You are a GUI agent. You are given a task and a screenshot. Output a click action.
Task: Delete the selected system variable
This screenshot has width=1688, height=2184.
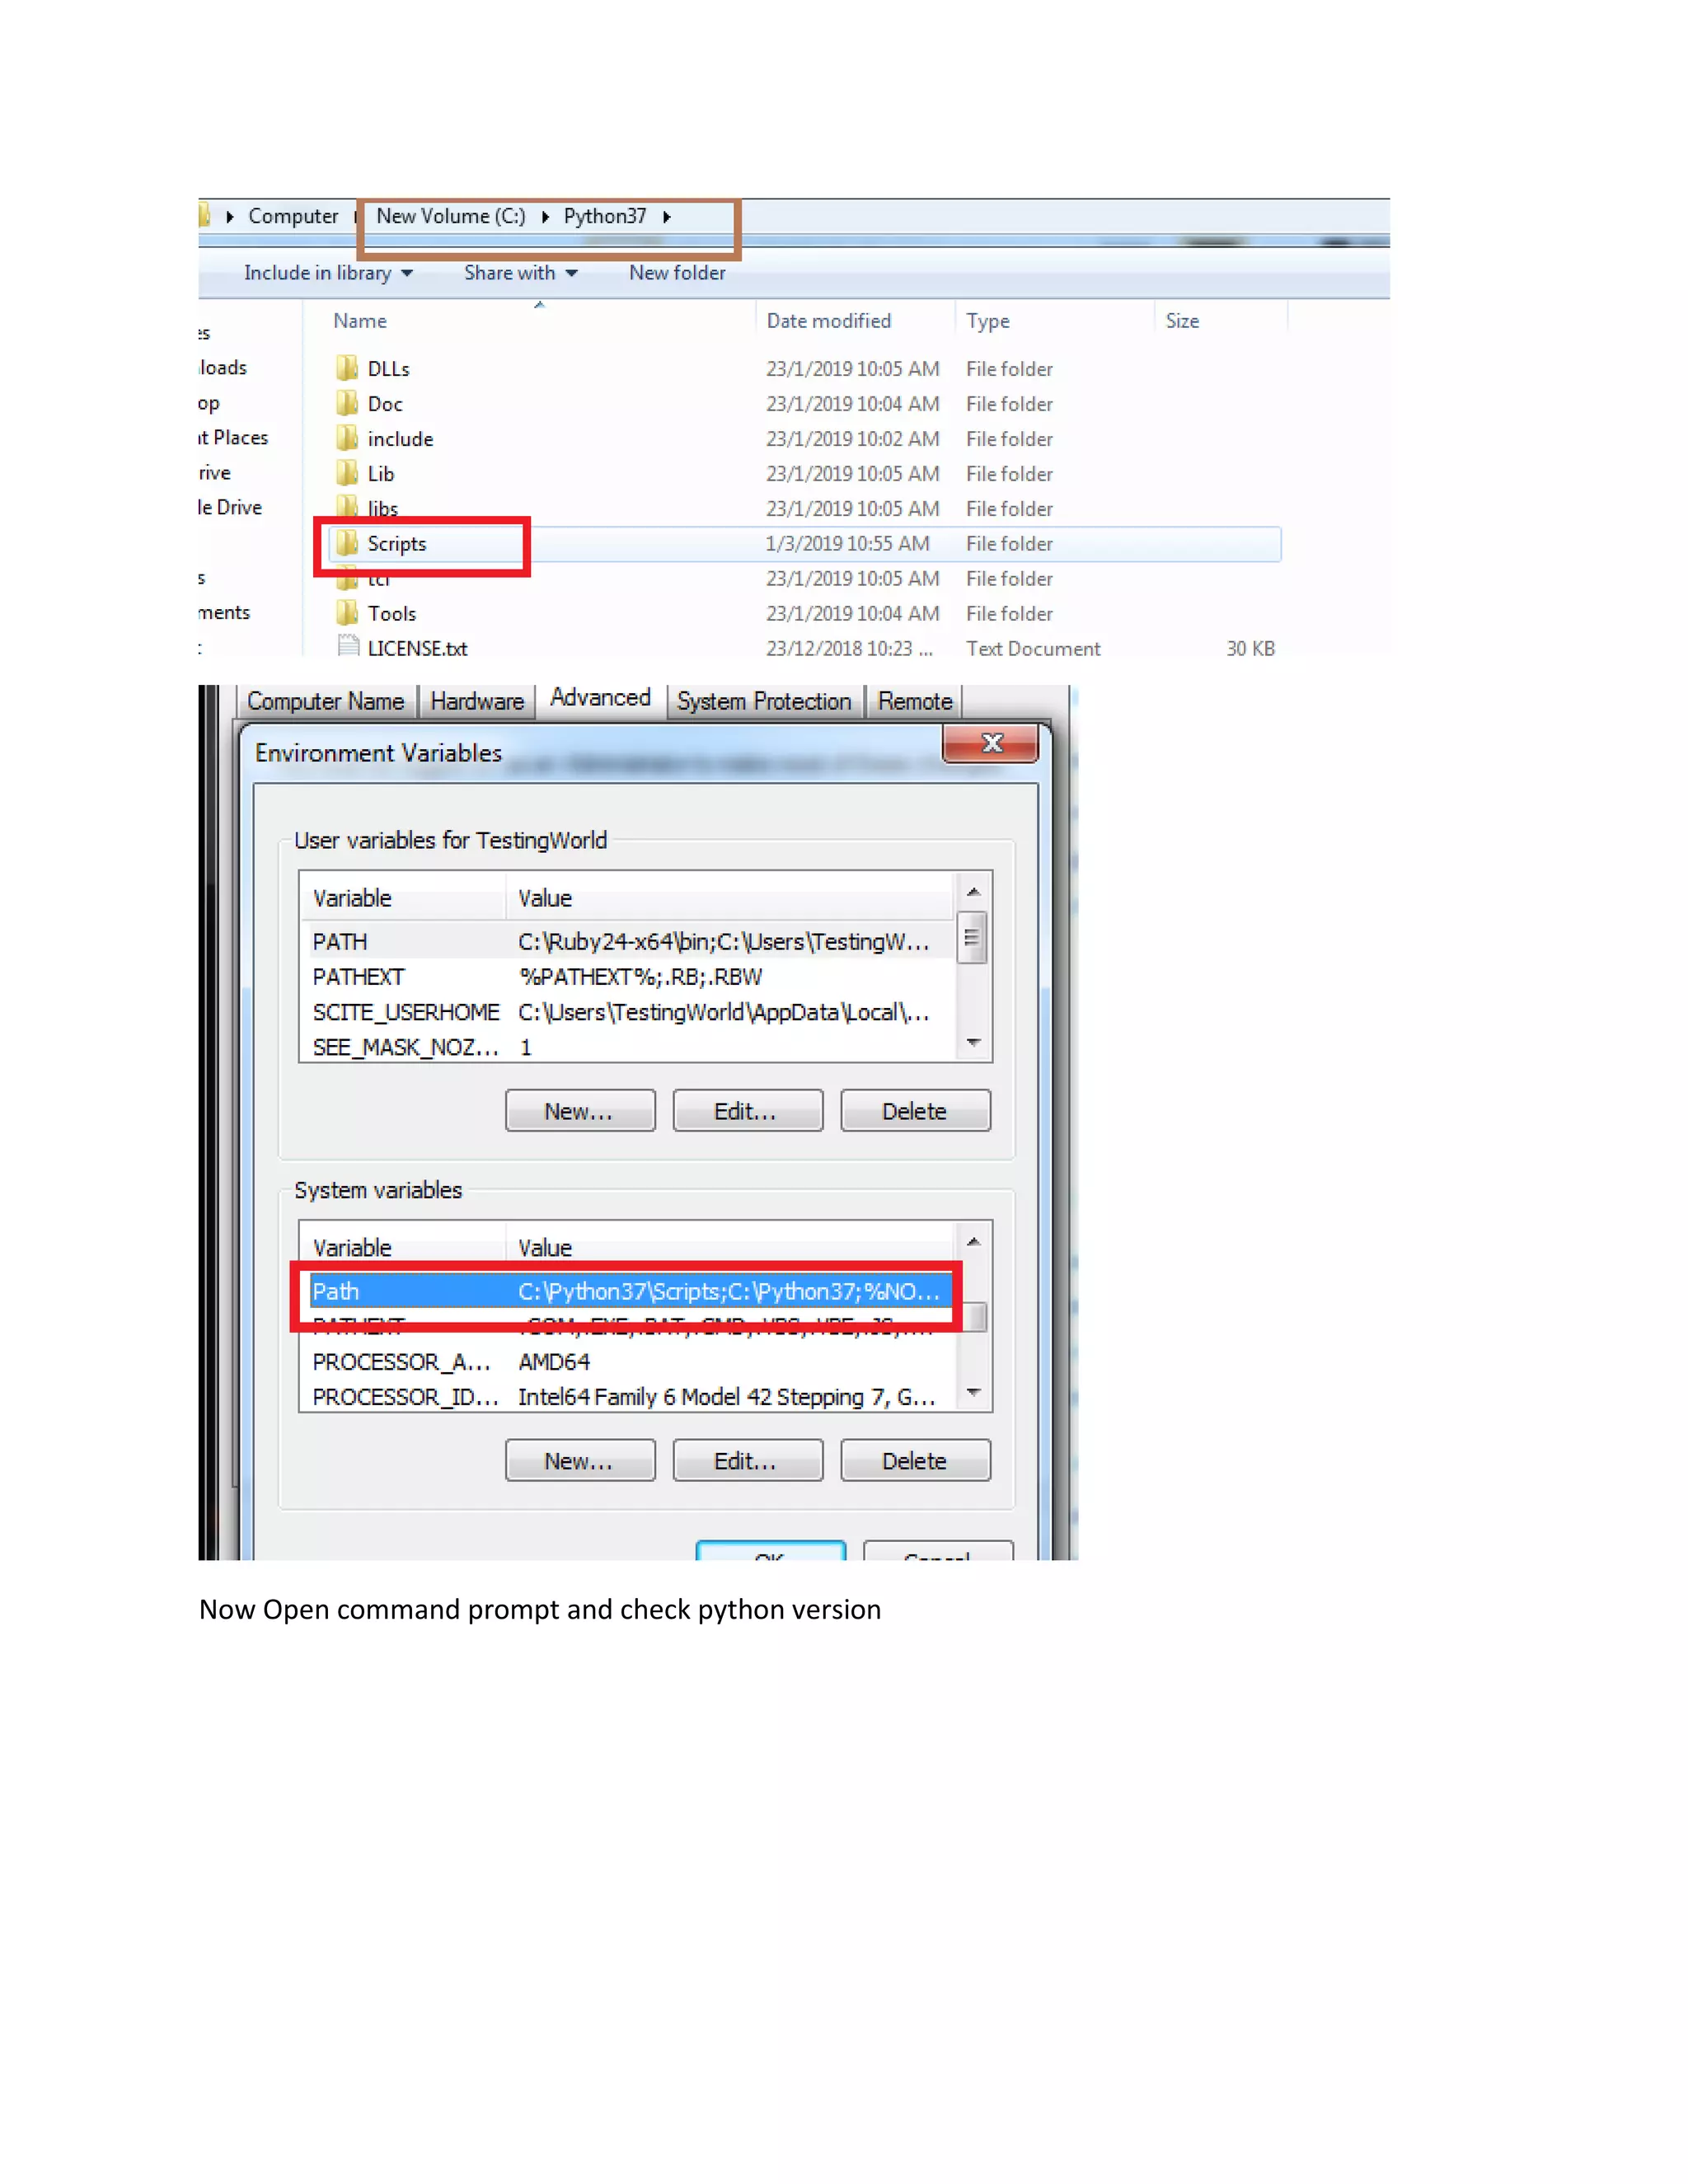(x=914, y=1461)
